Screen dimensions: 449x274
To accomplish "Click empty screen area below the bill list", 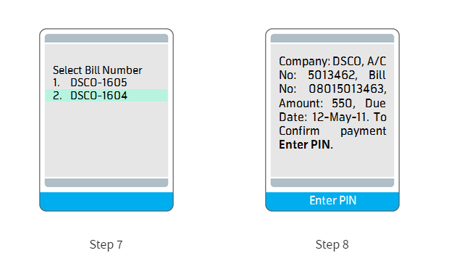I will click(x=106, y=139).
